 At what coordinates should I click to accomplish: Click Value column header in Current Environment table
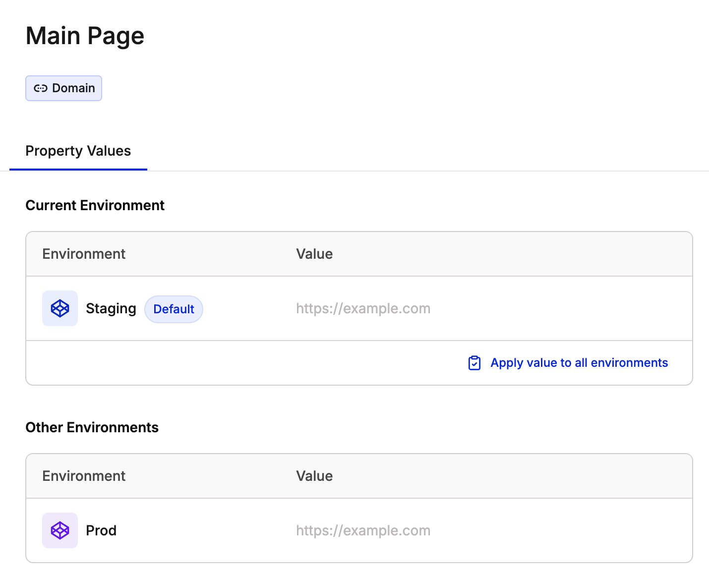(x=314, y=254)
